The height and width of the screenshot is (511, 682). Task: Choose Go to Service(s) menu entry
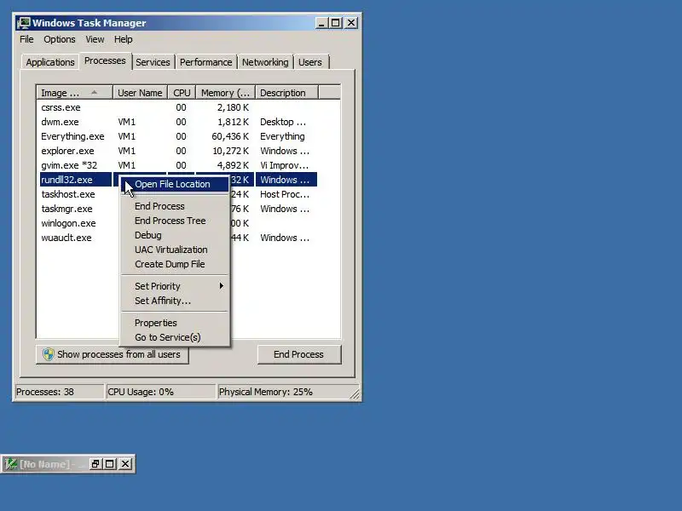(175, 337)
